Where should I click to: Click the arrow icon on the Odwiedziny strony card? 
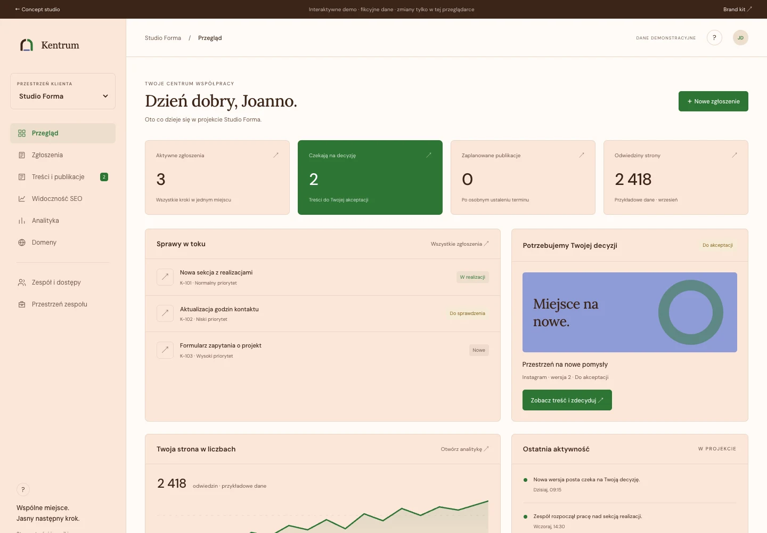[x=735, y=155]
